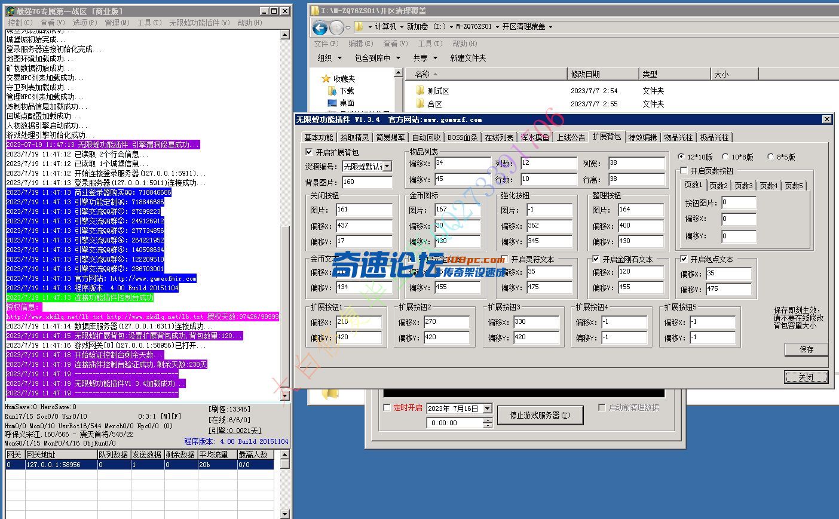Click the 关闭按钮 图片 field with 161

[x=364, y=209]
